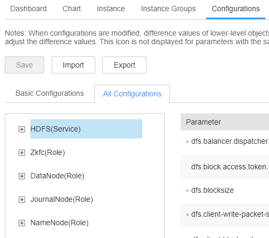The image size is (269, 238).
Task: Select the All Configurations tab
Action: pyautogui.click(x=132, y=94)
